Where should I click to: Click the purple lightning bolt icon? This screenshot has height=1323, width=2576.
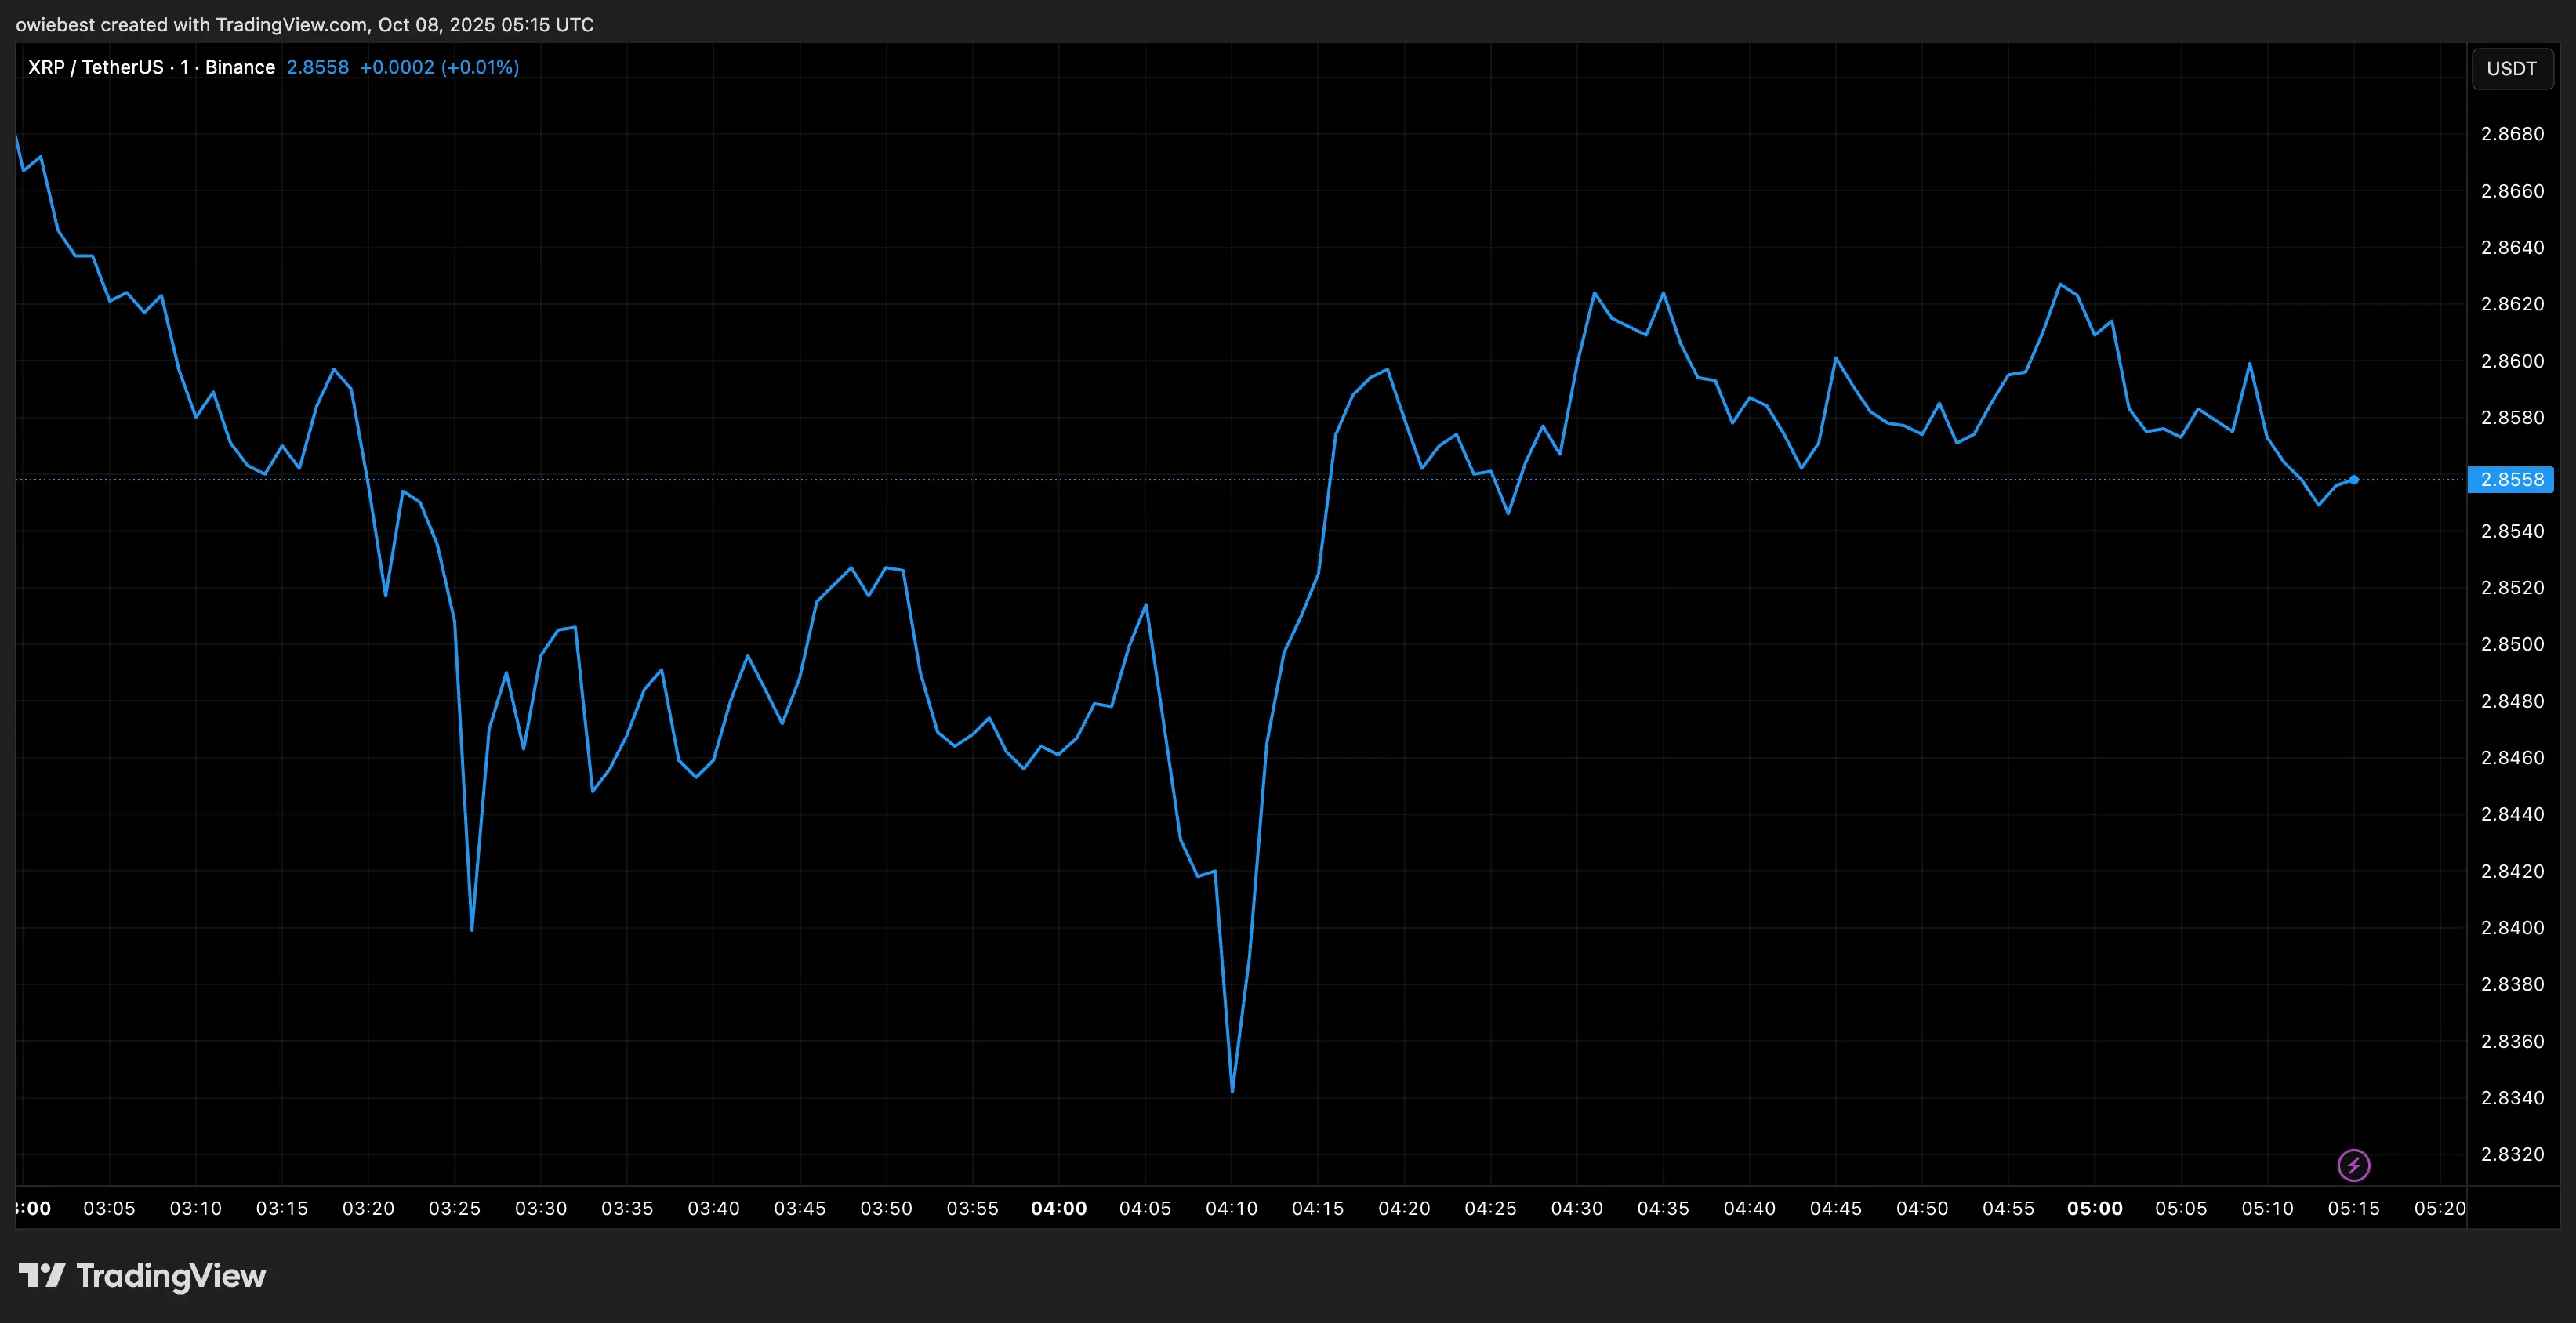click(2353, 1165)
